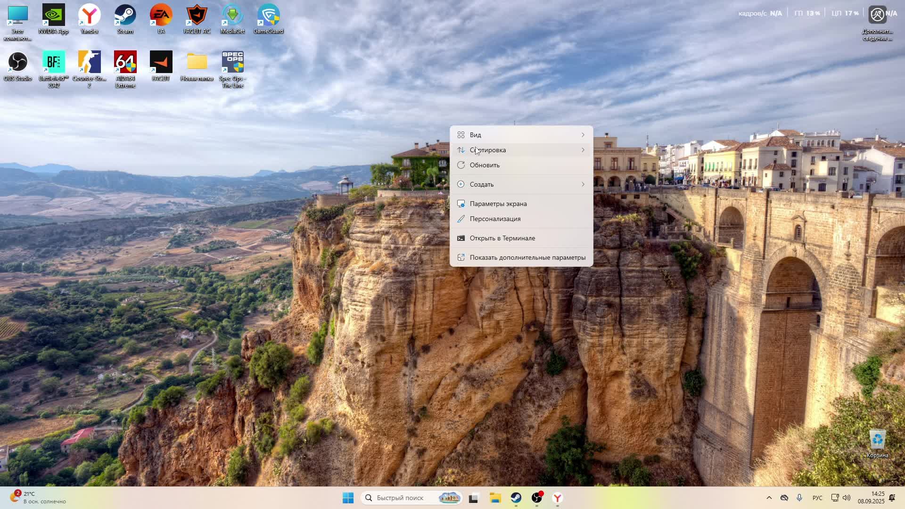Open Персонализация from the context menu
The height and width of the screenshot is (509, 905).
pos(495,219)
